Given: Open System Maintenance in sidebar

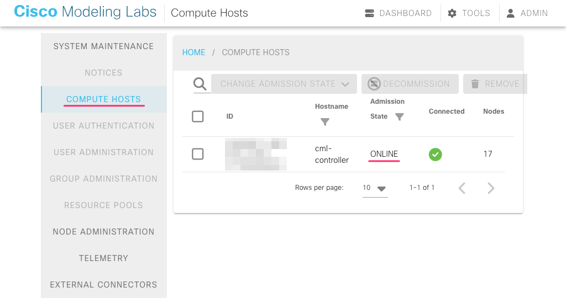Looking at the screenshot, I should [103, 46].
